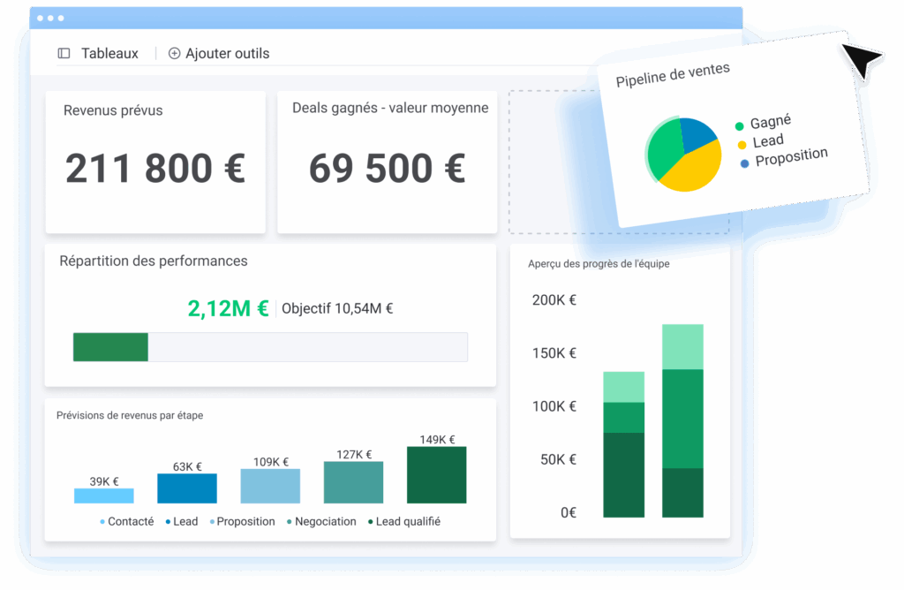Click the Gagné legend green dot
Viewport: 904px width, 590px height.
[739, 126]
